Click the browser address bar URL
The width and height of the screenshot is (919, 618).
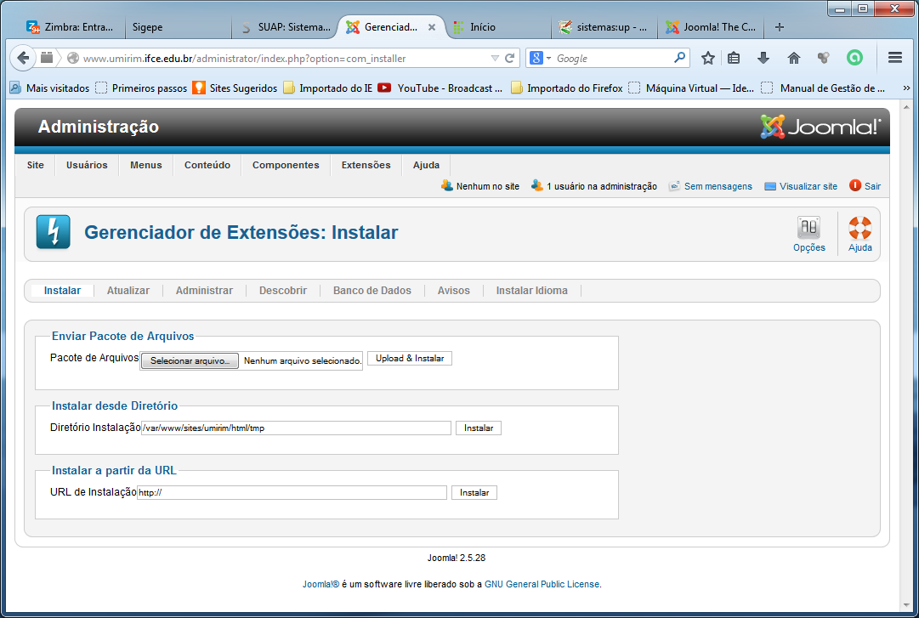click(x=244, y=58)
